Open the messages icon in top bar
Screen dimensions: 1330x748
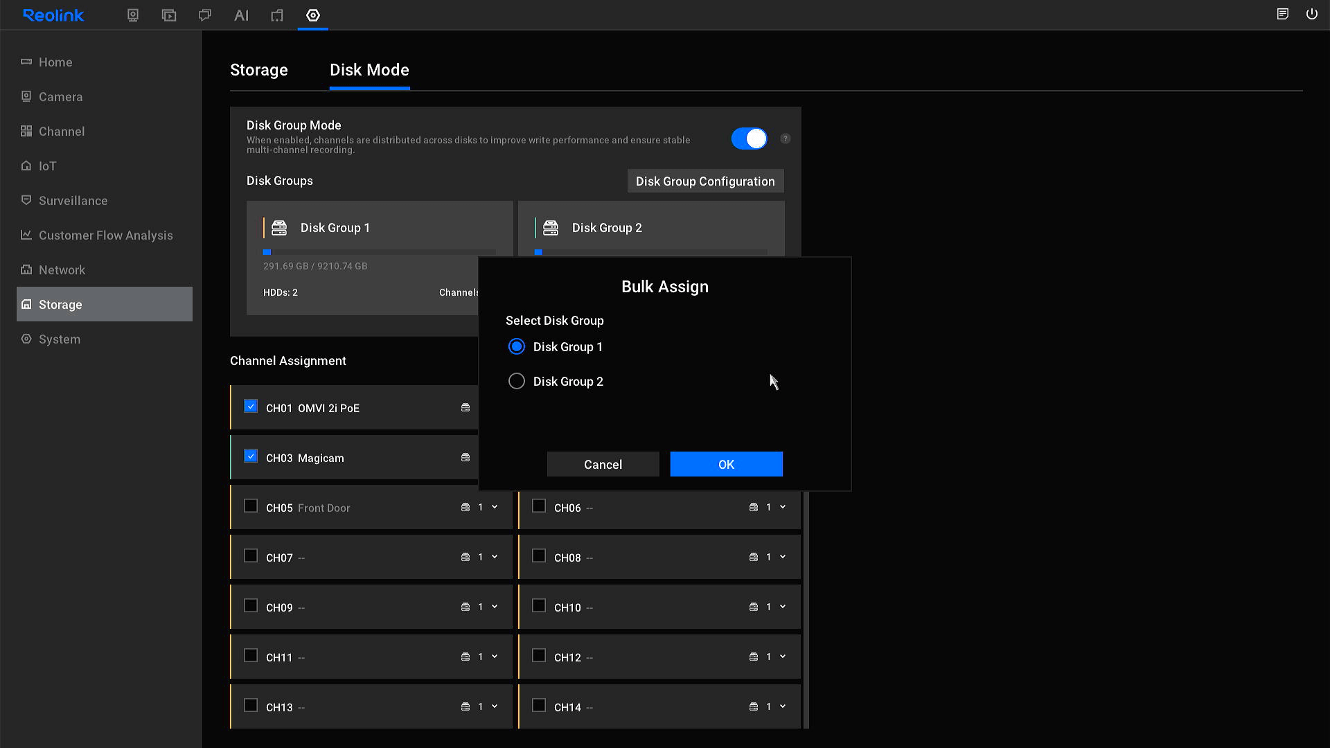pyautogui.click(x=205, y=15)
